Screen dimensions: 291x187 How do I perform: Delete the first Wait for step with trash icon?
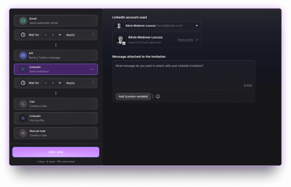93,35
